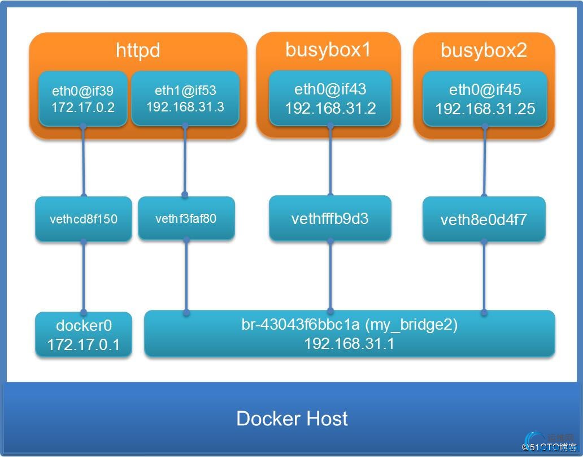Click the vethfffb9d3 box

pyautogui.click(x=330, y=218)
